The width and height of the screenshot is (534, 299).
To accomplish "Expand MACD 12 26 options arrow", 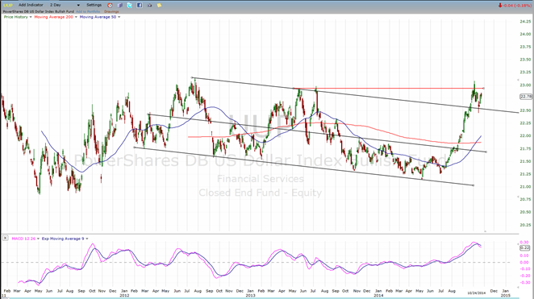I will click(x=38, y=239).
